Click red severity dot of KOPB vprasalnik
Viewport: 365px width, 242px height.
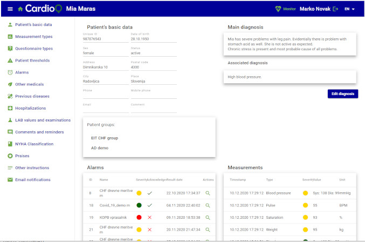coord(139,218)
